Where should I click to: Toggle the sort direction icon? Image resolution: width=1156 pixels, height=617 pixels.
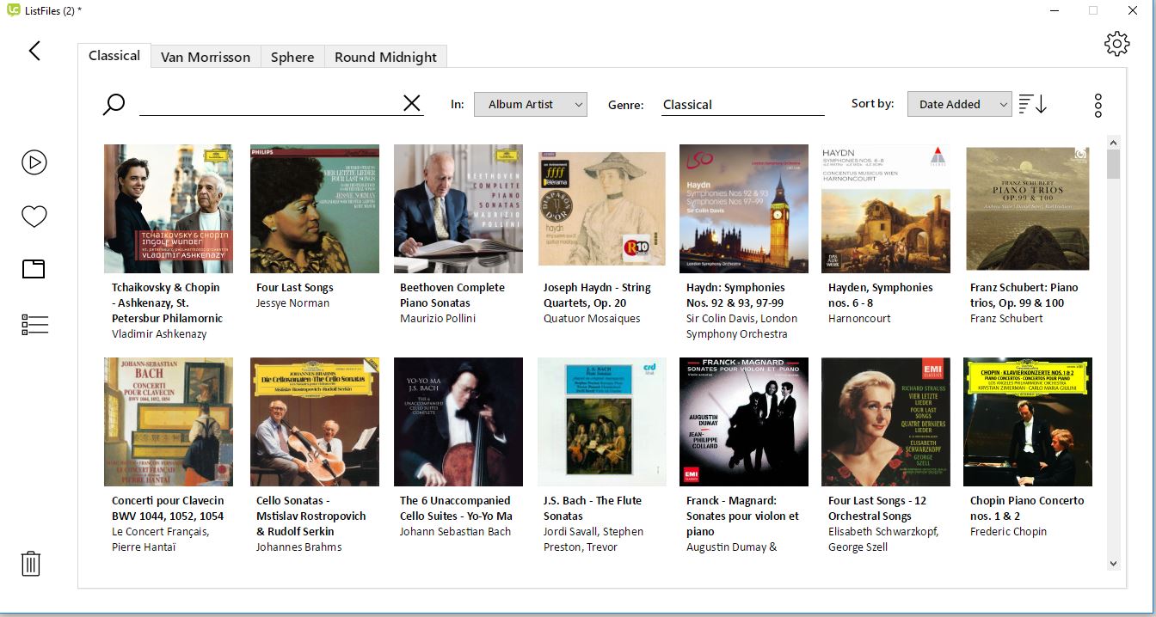click(x=1032, y=104)
